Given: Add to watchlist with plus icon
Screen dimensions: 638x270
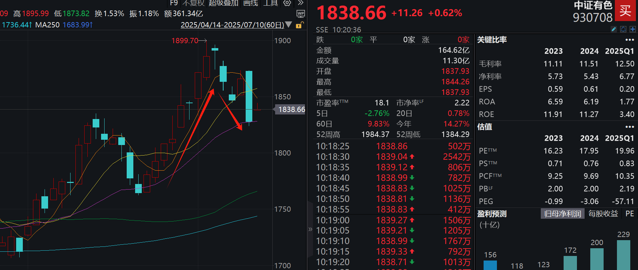Looking at the screenshot, I should point(633,29).
